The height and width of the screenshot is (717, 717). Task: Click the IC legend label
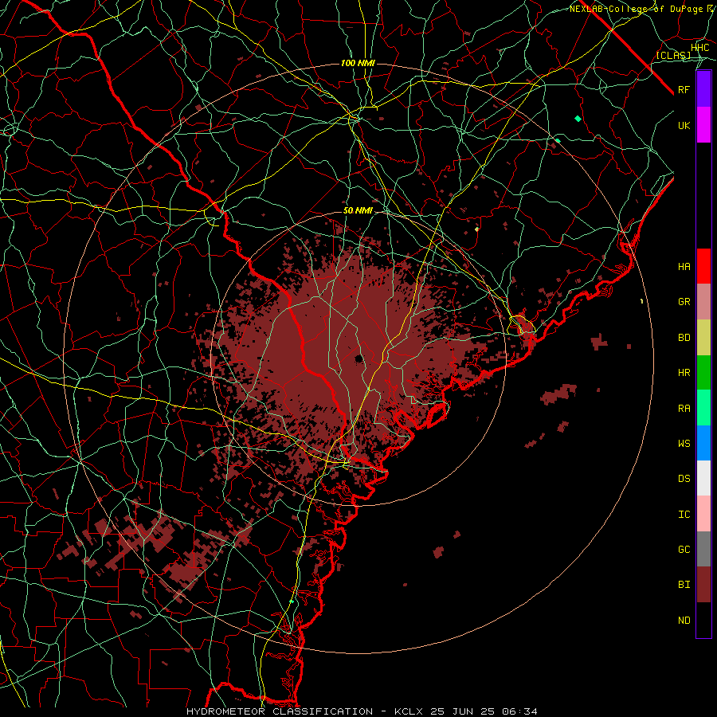pyautogui.click(x=684, y=515)
